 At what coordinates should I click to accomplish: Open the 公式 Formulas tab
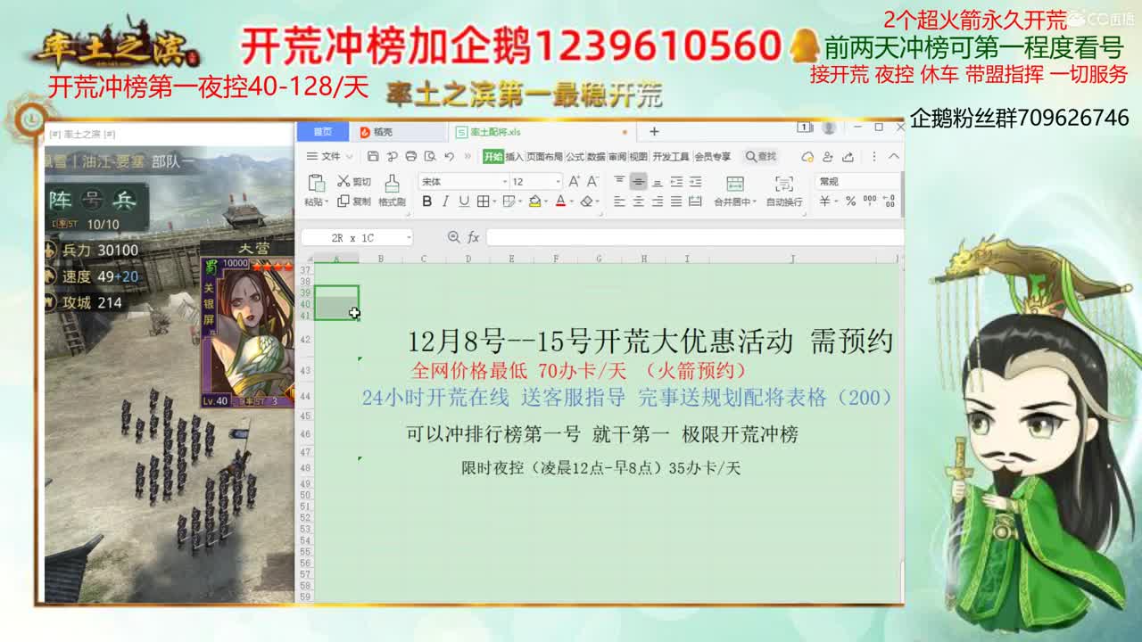[575, 157]
